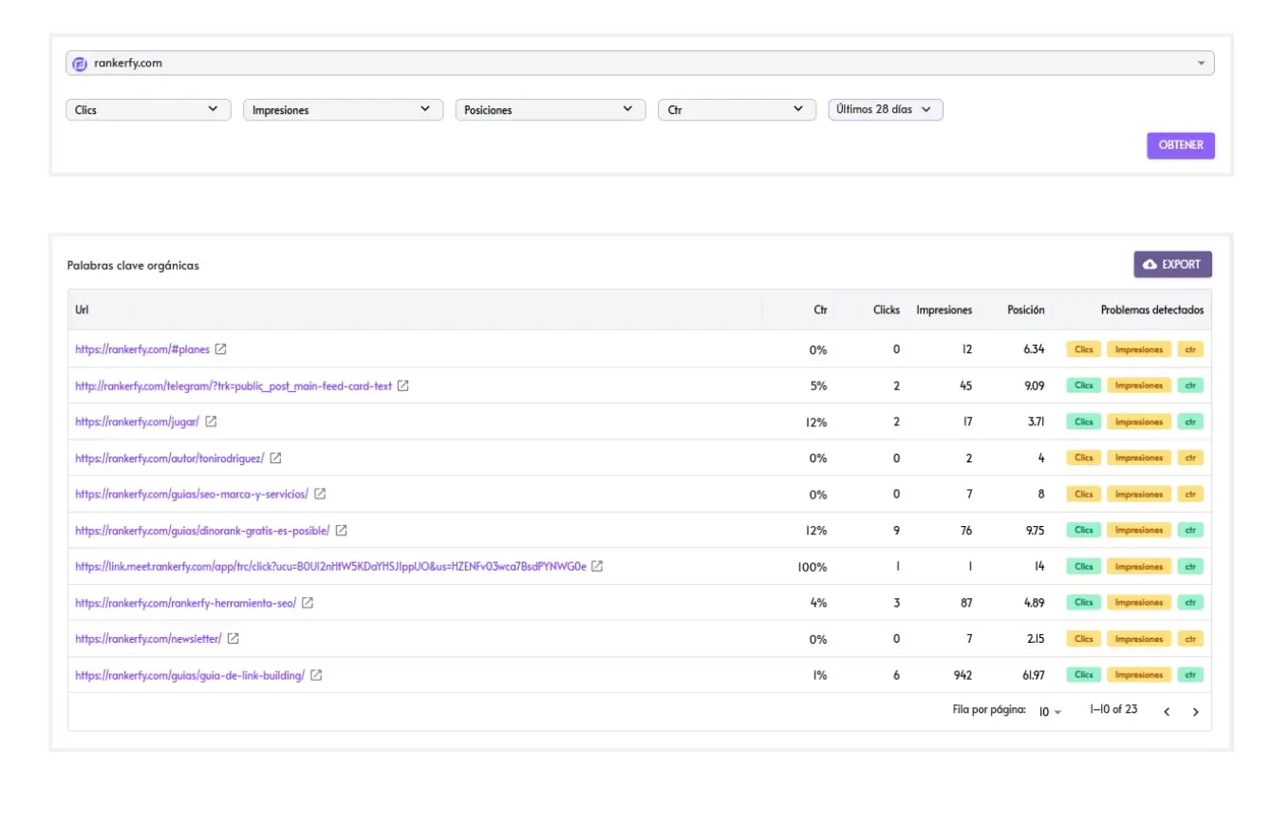Open external link icon for rankerfy-herramienta-seo URL
Viewport: 1272px width, 826px height.
[308, 602]
